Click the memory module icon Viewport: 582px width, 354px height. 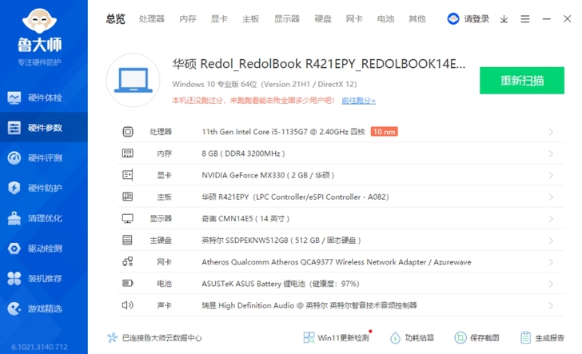pos(128,153)
